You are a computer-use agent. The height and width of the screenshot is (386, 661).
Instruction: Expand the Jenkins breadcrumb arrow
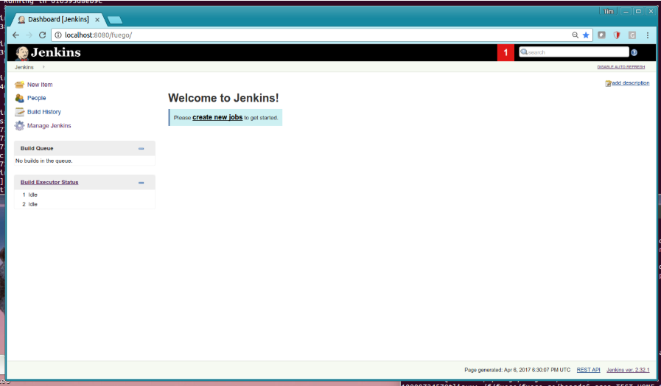coord(43,67)
